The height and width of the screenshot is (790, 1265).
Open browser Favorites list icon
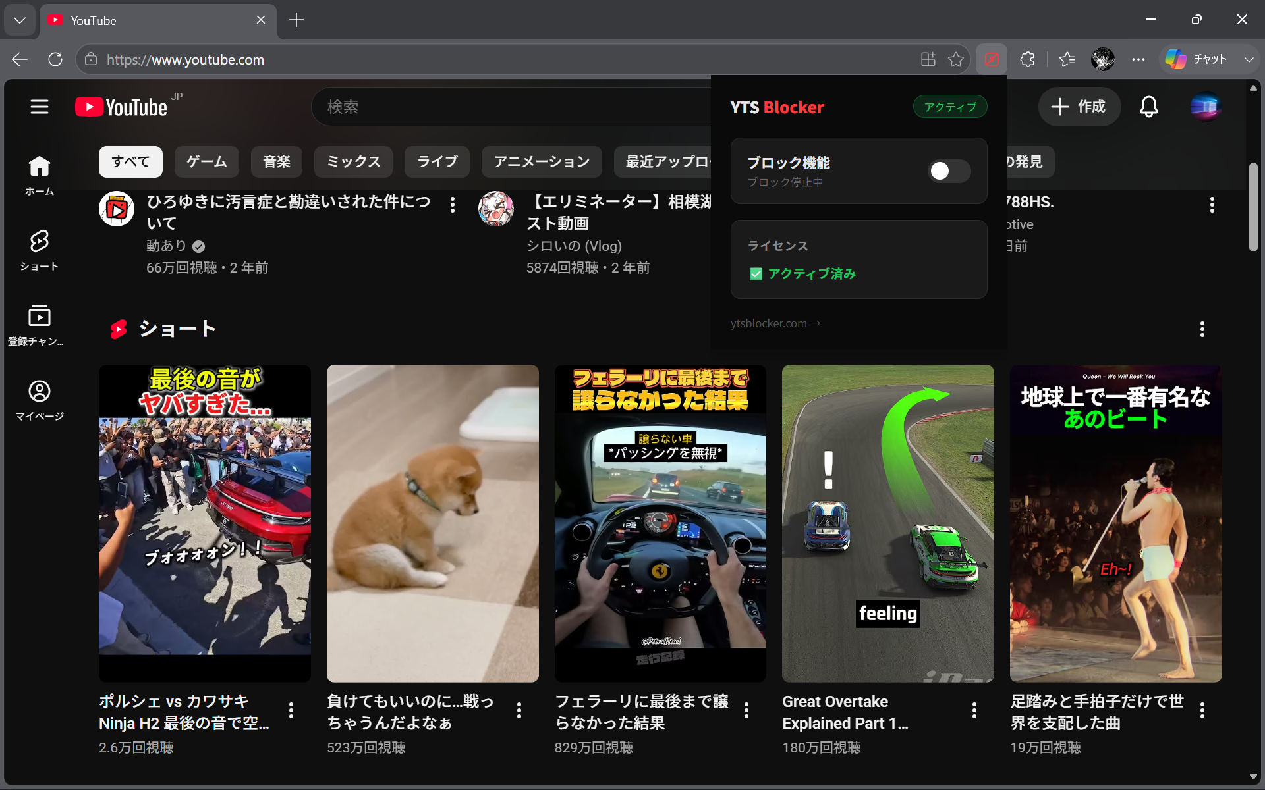(x=1067, y=59)
